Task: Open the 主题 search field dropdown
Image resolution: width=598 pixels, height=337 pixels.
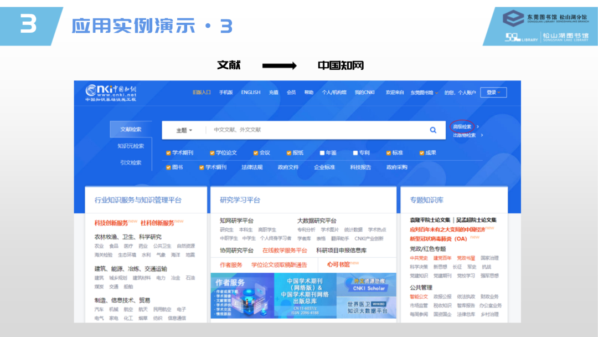Action: pos(184,130)
